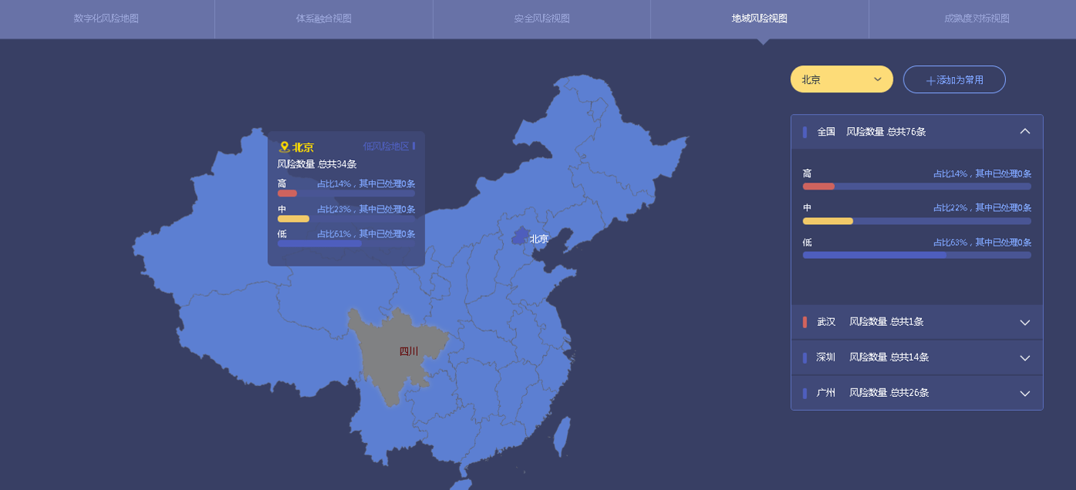
Task: Click the blue indicator bar beside 广州
Action: [805, 393]
